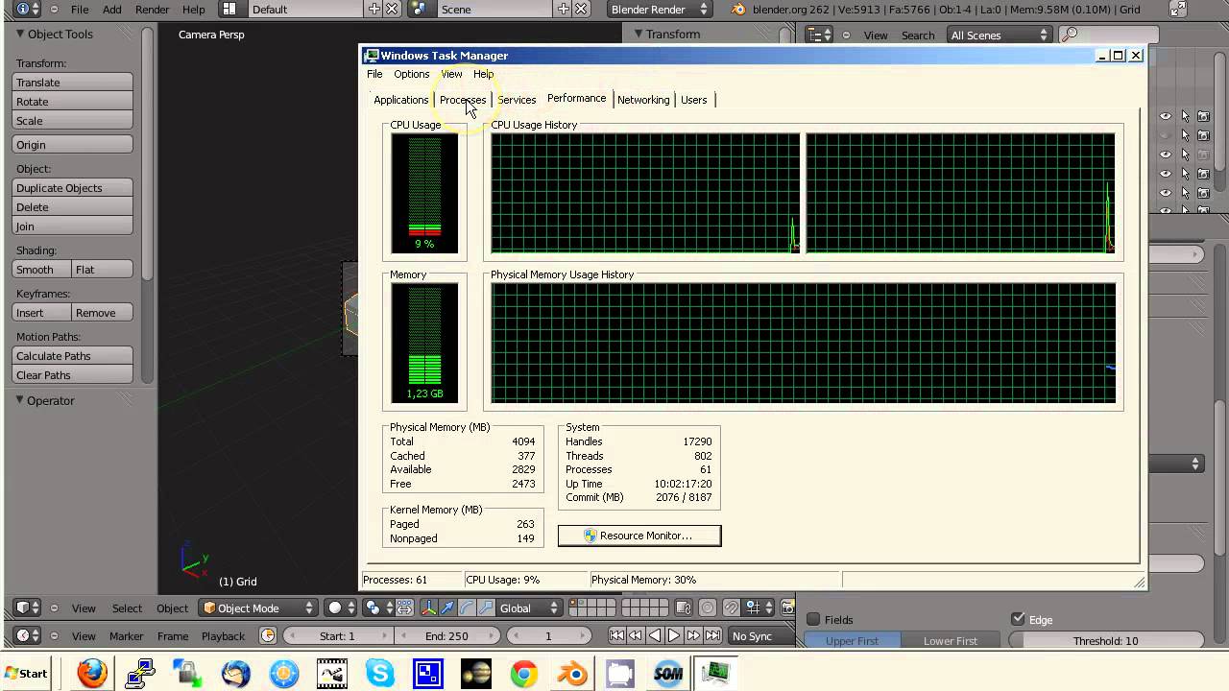Enable the Fields checkbox

tap(813, 619)
